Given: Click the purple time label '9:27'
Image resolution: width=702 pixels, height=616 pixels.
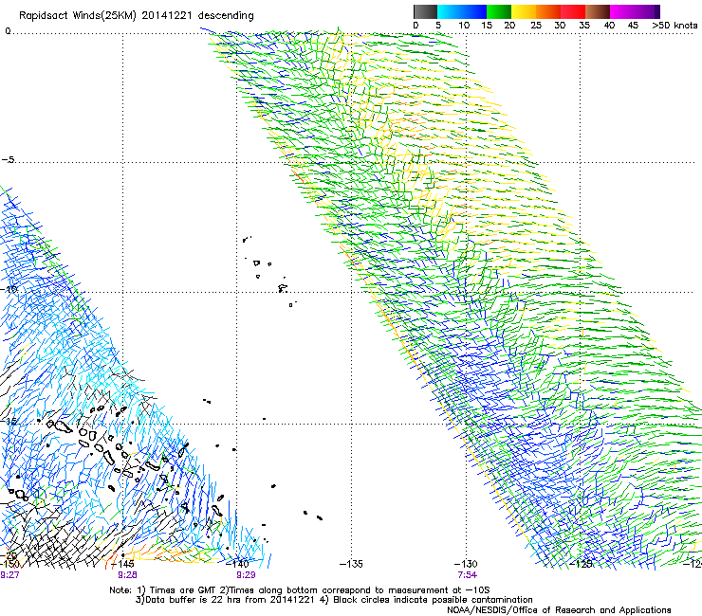Looking at the screenshot, I should (x=9, y=575).
